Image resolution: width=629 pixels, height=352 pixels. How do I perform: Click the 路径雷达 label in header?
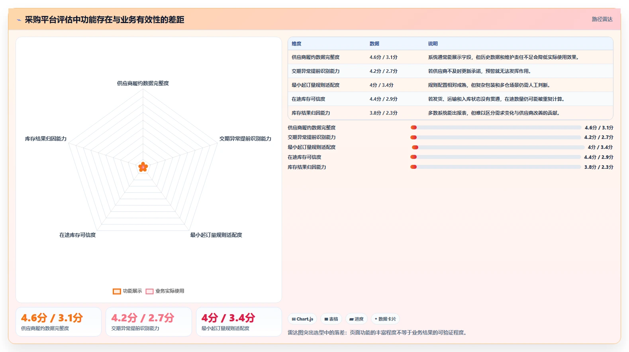pyautogui.click(x=602, y=19)
